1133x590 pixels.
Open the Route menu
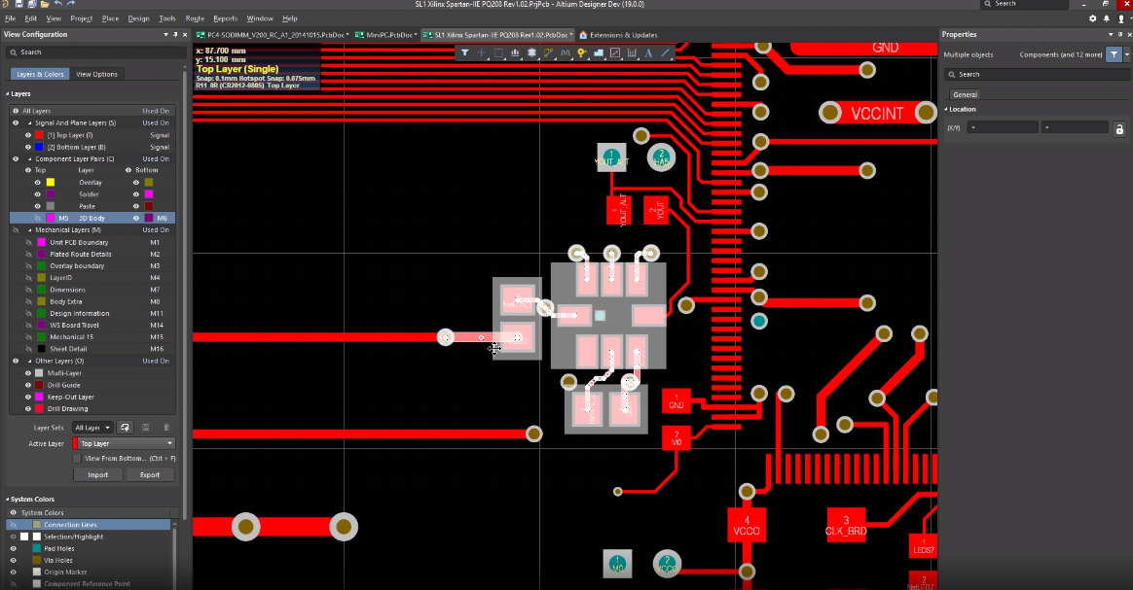coord(195,18)
